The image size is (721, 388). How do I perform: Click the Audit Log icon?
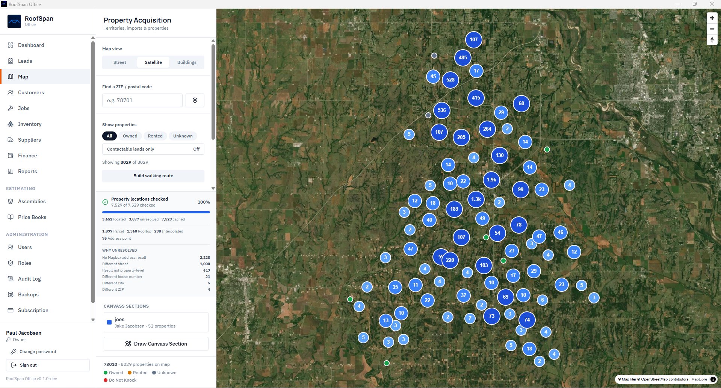point(11,279)
